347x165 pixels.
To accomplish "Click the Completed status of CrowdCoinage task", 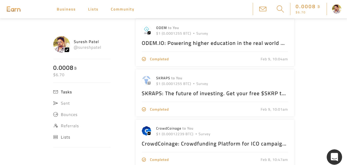I will click(x=159, y=160).
